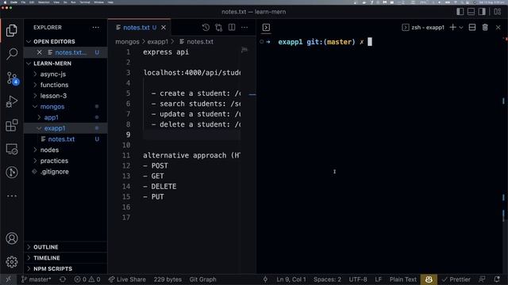Click the master* branch status item
The width and height of the screenshot is (508, 285).
[36, 279]
